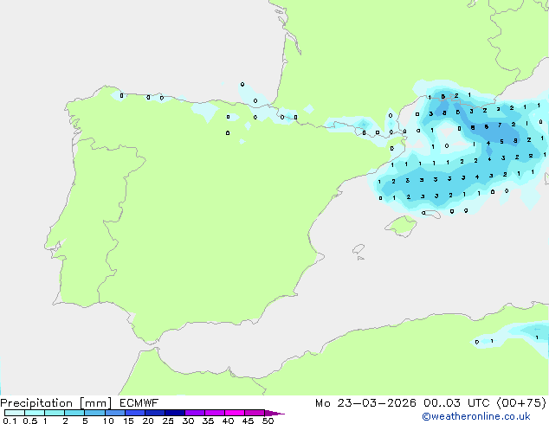
Task: Pick the 40–45 mm magenta legend swatch
Action: coord(235,413)
